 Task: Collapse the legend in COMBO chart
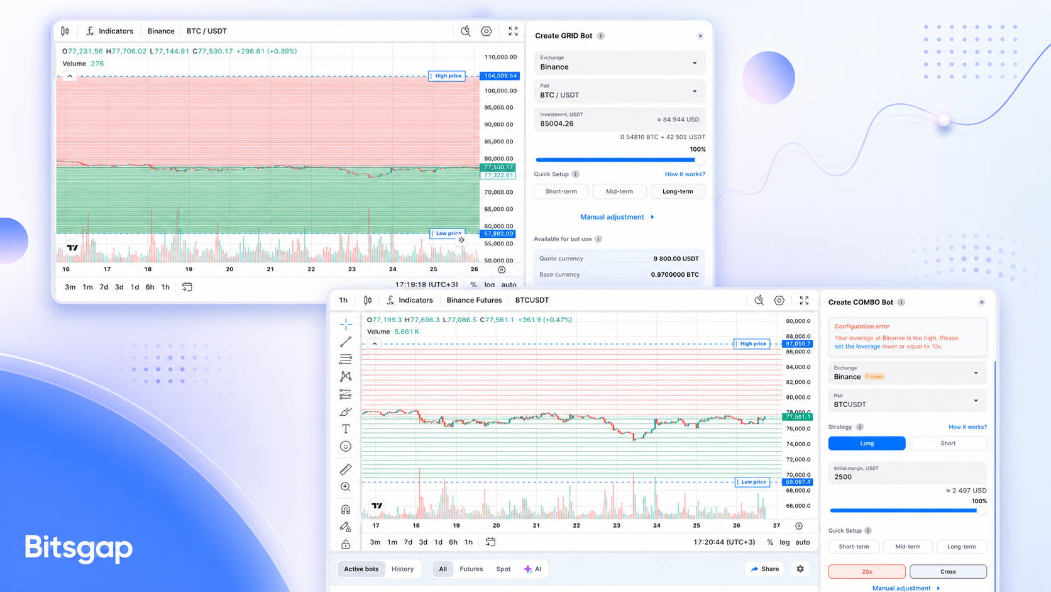(375, 343)
